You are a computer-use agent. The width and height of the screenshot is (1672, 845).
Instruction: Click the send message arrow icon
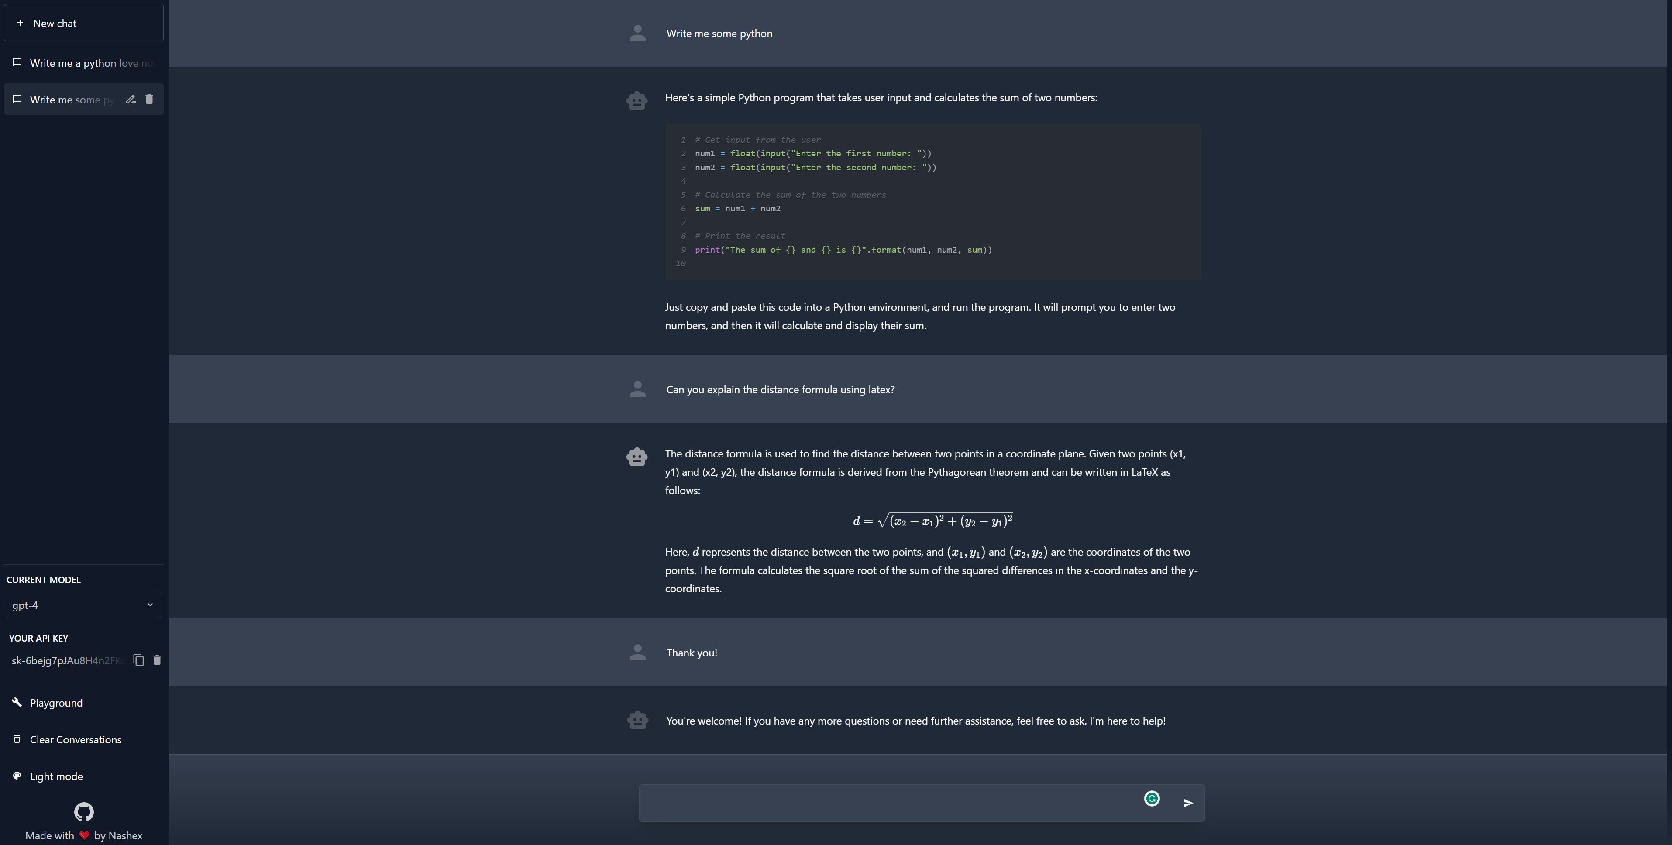(1188, 803)
